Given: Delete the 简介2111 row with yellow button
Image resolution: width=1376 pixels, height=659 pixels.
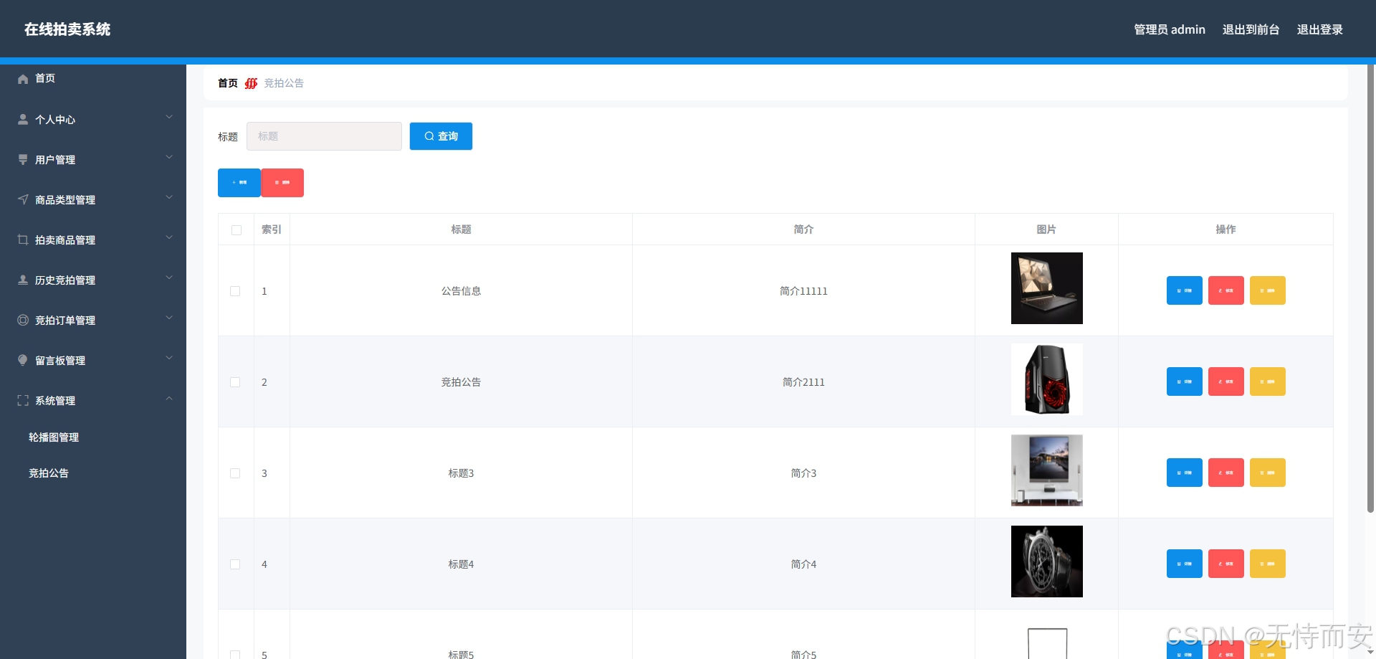Looking at the screenshot, I should click(x=1268, y=381).
